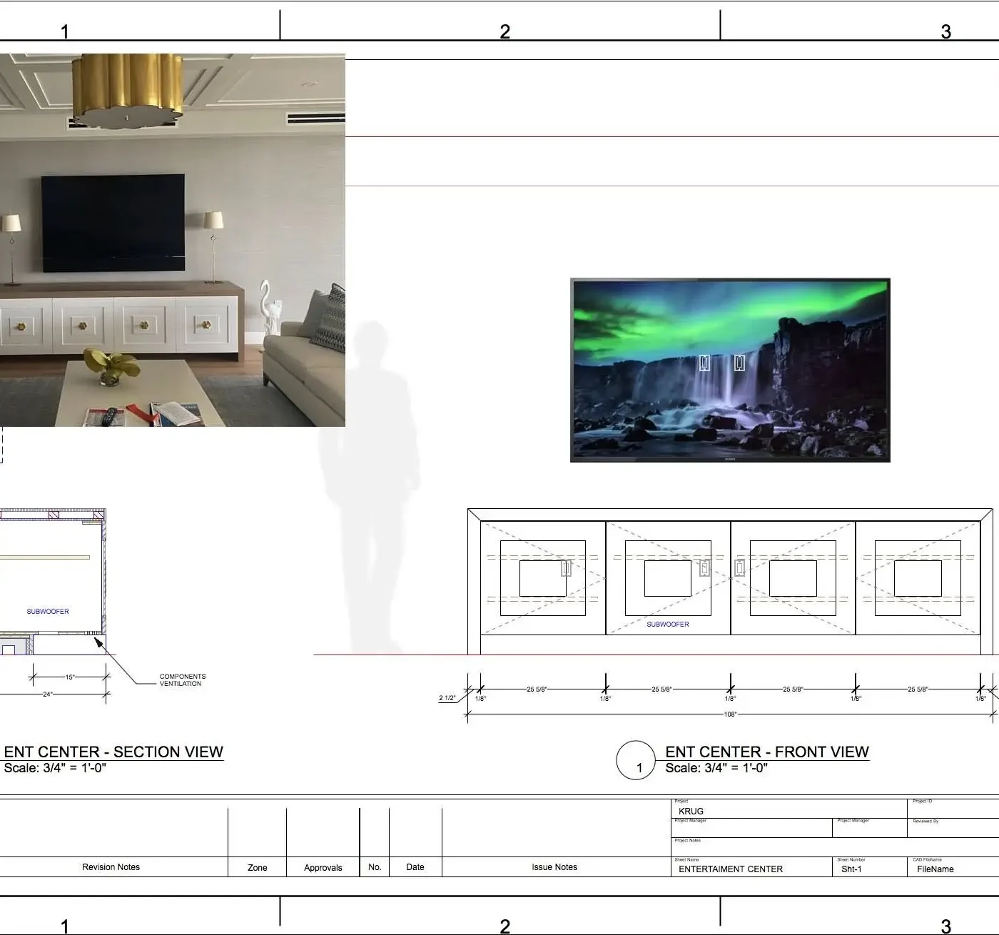Click the 24" depth dimension in the section view
Screen dimensions: 999x935
pos(47,694)
